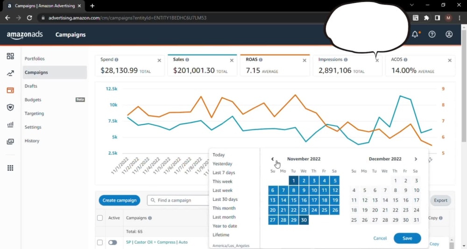Tick checkbox for SP Castor Oil campaign

[100, 242]
